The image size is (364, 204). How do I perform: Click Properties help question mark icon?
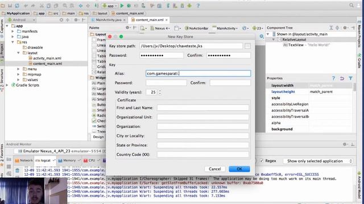(x=333, y=78)
